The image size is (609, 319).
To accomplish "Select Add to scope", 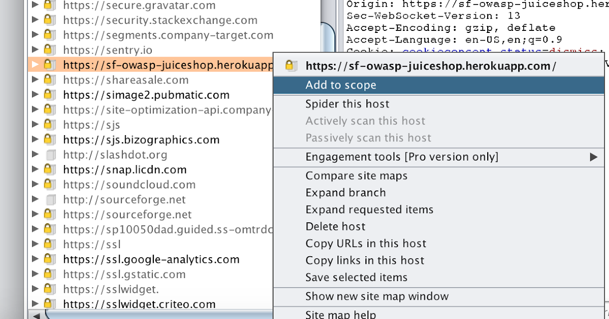I will [341, 85].
